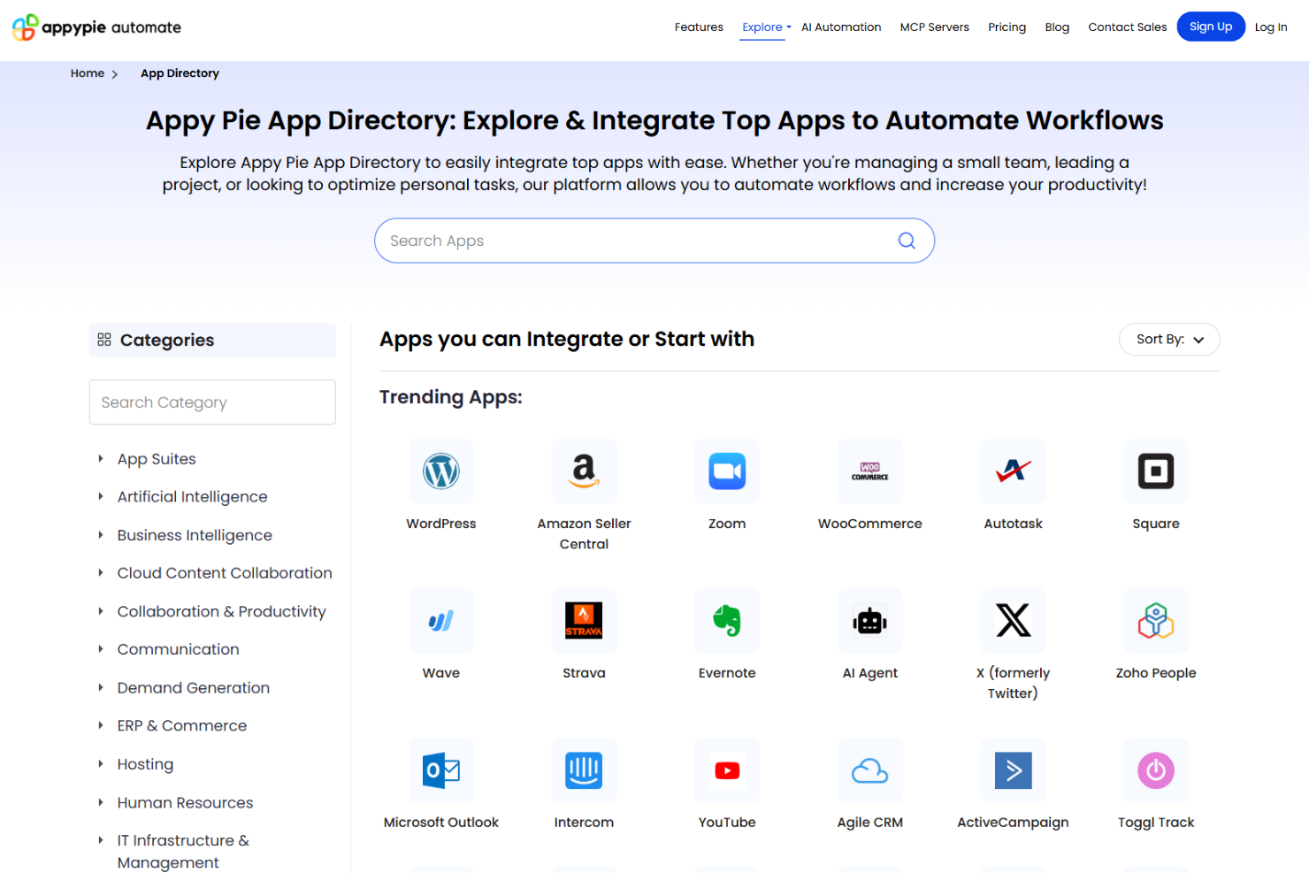This screenshot has width=1309, height=873.
Task: Open the ActiveCampaign app icon
Action: coord(1013,770)
